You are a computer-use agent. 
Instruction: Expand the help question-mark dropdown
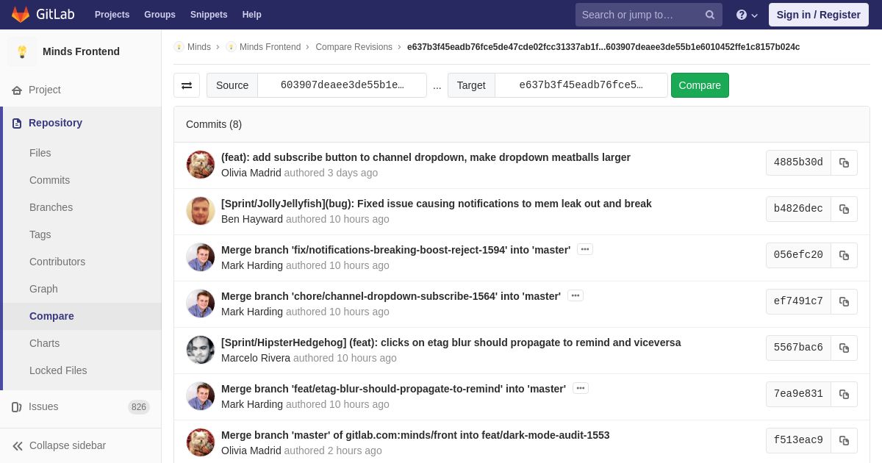[x=747, y=15]
